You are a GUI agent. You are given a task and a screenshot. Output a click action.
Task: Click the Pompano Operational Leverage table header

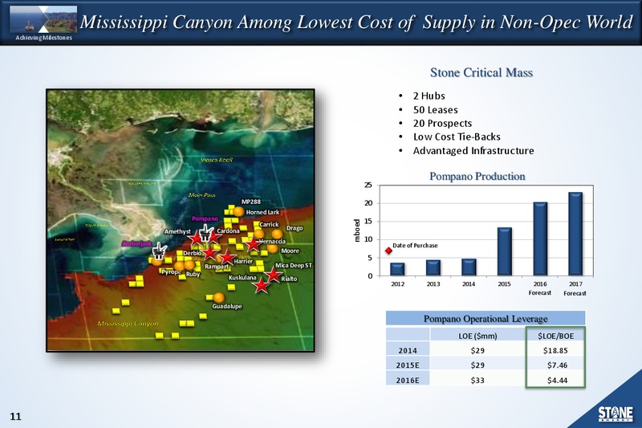coord(486,319)
